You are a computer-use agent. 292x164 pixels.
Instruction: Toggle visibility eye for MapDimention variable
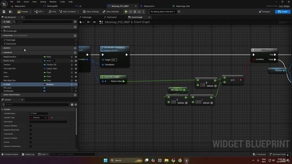(76, 57)
